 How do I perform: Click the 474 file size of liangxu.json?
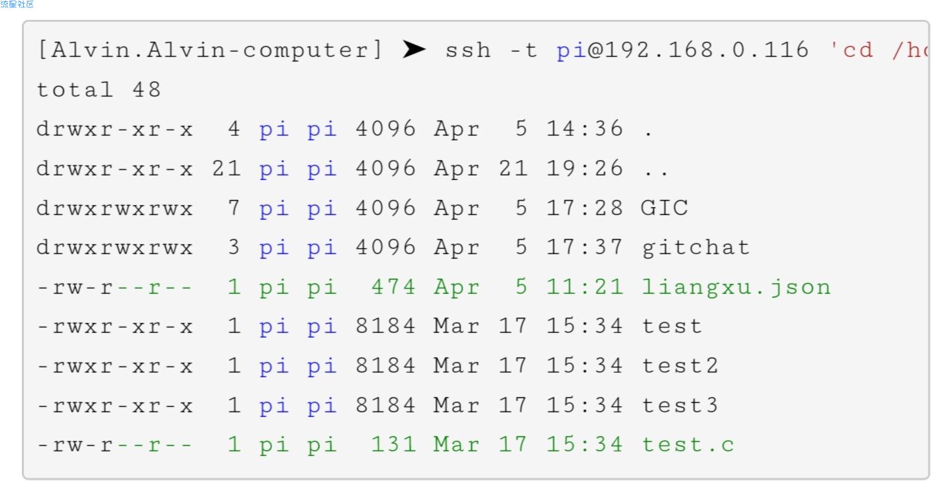point(393,287)
